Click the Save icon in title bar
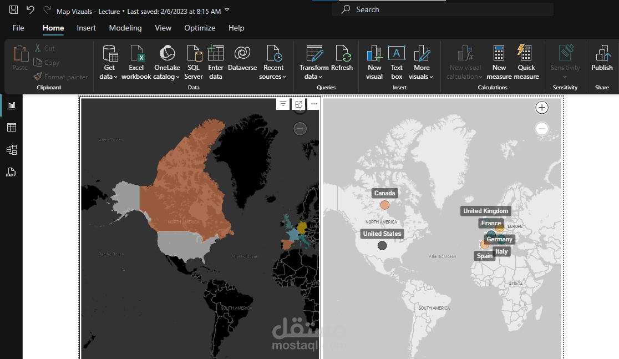The height and width of the screenshot is (359, 619). coord(13,10)
